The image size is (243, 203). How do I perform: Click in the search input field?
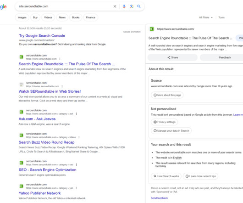click(x=64, y=6)
